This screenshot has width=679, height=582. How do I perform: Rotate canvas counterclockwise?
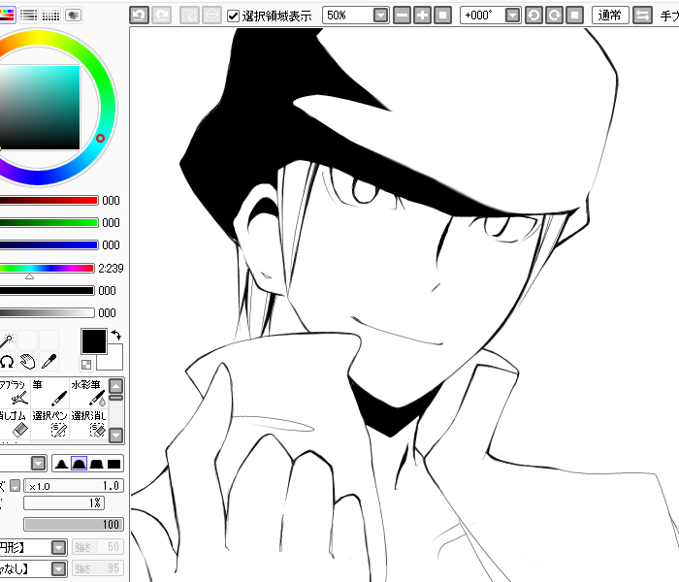click(x=533, y=16)
